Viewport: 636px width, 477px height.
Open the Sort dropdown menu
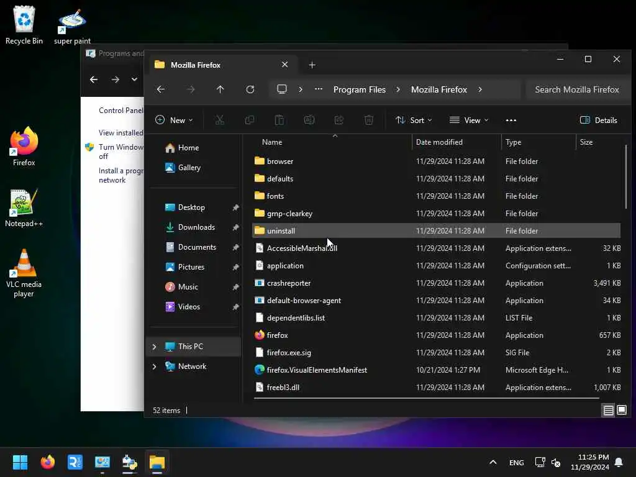pos(414,120)
